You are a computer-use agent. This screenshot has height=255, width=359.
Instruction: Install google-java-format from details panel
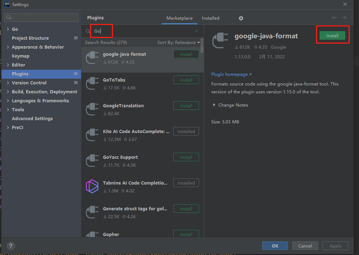coord(332,35)
